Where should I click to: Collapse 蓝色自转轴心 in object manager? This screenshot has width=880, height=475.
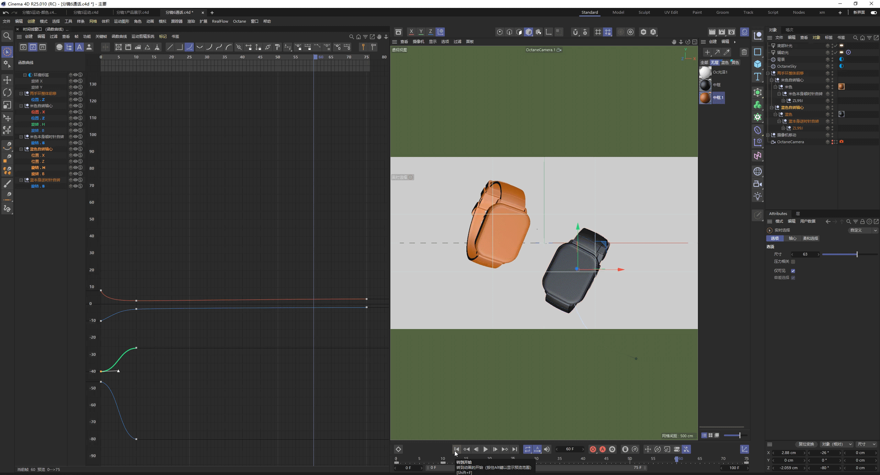(x=772, y=108)
